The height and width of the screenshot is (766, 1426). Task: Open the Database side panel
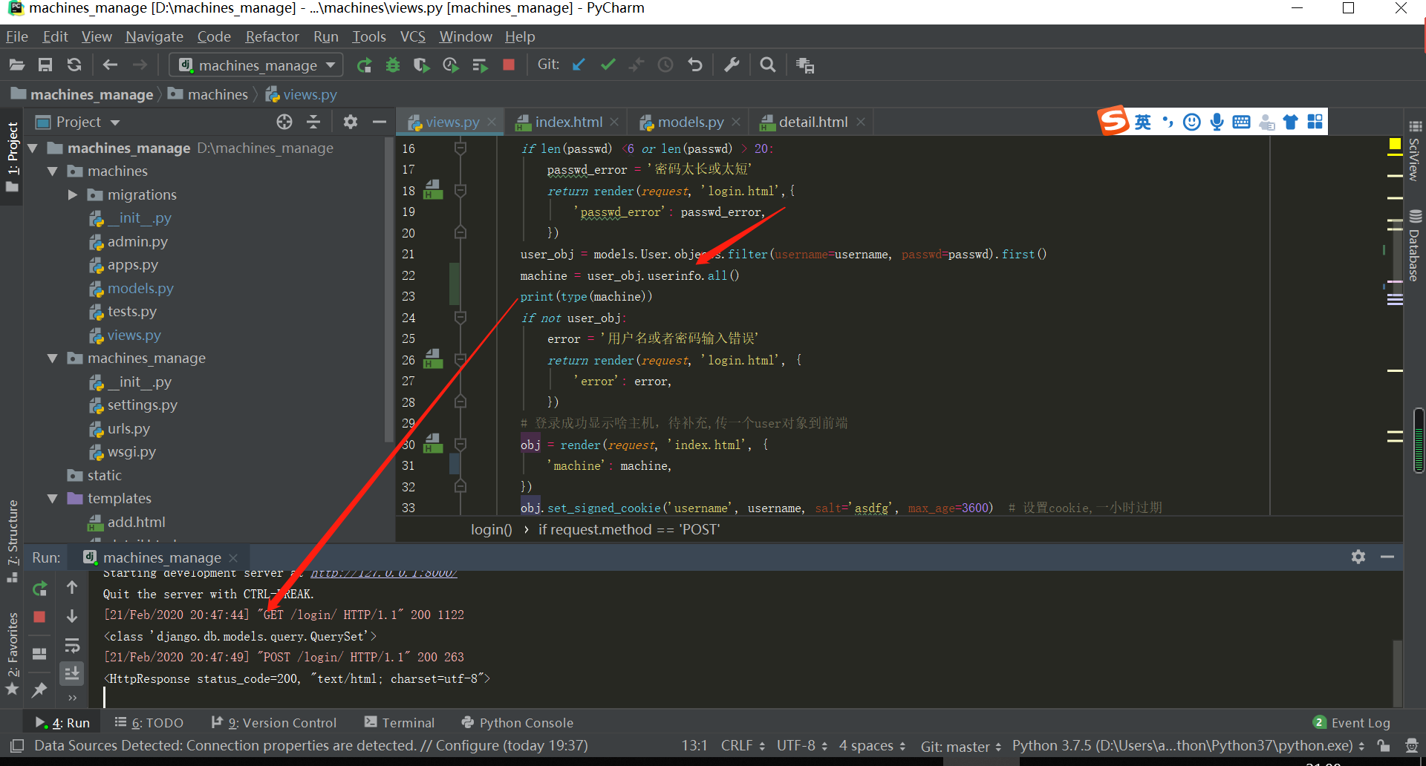coord(1415,246)
